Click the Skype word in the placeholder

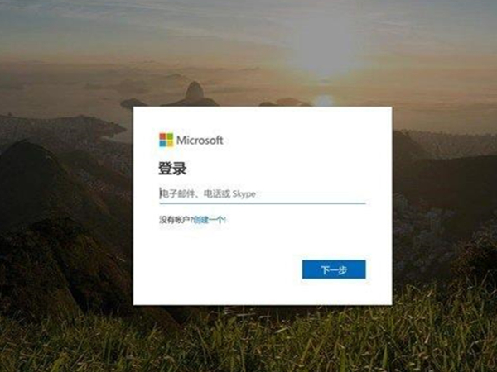tap(244, 194)
